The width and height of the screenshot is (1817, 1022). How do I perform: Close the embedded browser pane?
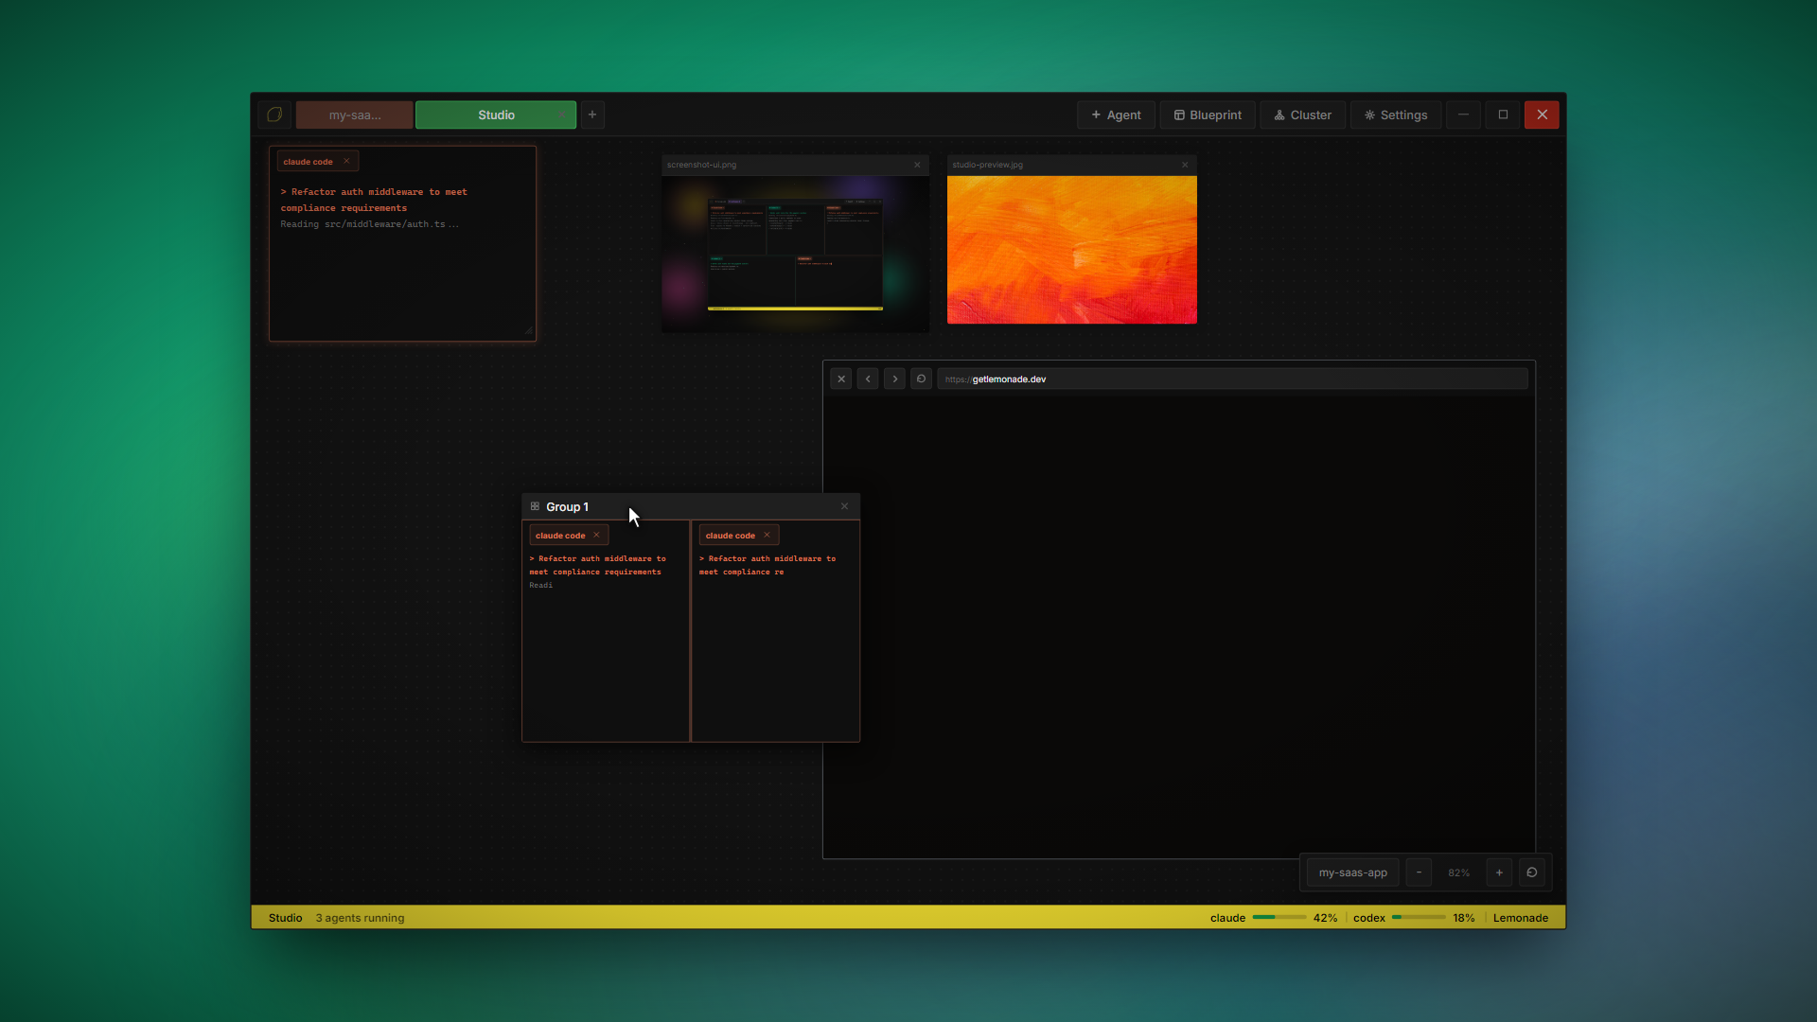click(841, 379)
